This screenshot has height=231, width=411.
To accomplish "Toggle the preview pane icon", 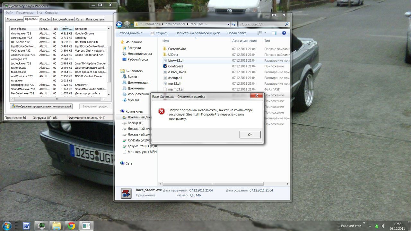I will 274,33.
